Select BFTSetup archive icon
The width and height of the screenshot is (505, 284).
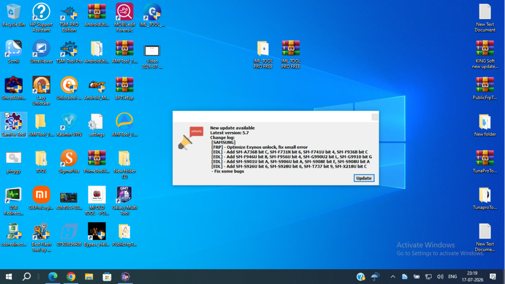point(124,88)
